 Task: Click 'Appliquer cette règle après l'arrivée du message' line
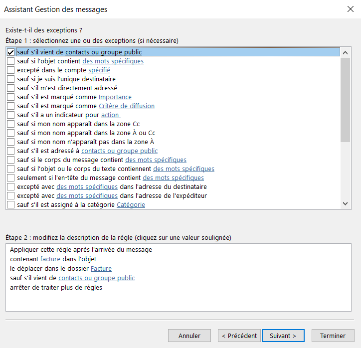click(x=81, y=250)
